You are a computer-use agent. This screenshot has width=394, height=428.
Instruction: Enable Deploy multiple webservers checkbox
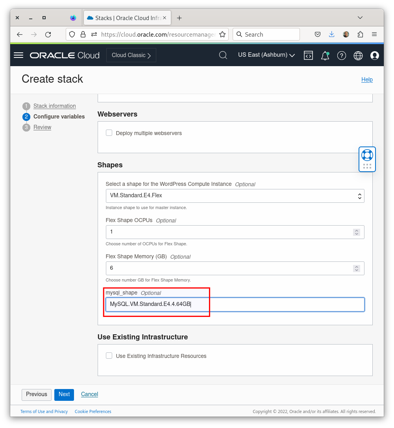click(109, 133)
